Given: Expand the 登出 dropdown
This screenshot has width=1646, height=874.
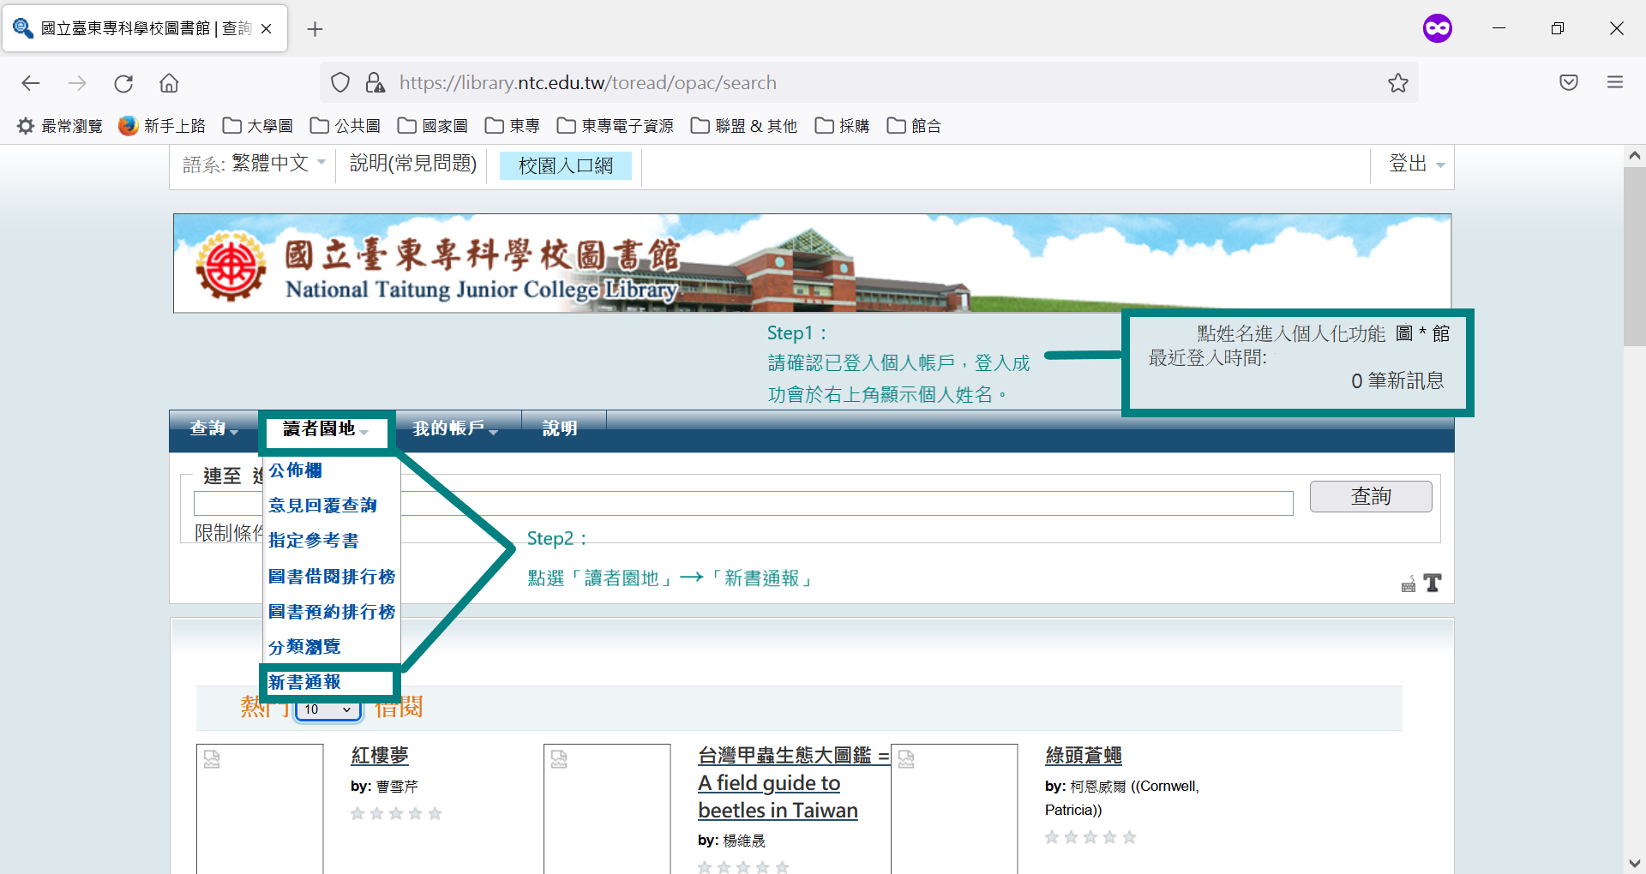Looking at the screenshot, I should coord(1416,163).
